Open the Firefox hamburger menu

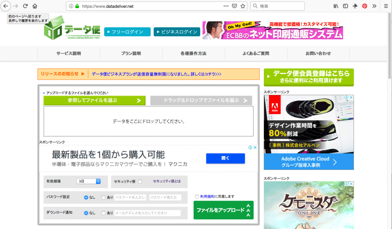[386, 6]
